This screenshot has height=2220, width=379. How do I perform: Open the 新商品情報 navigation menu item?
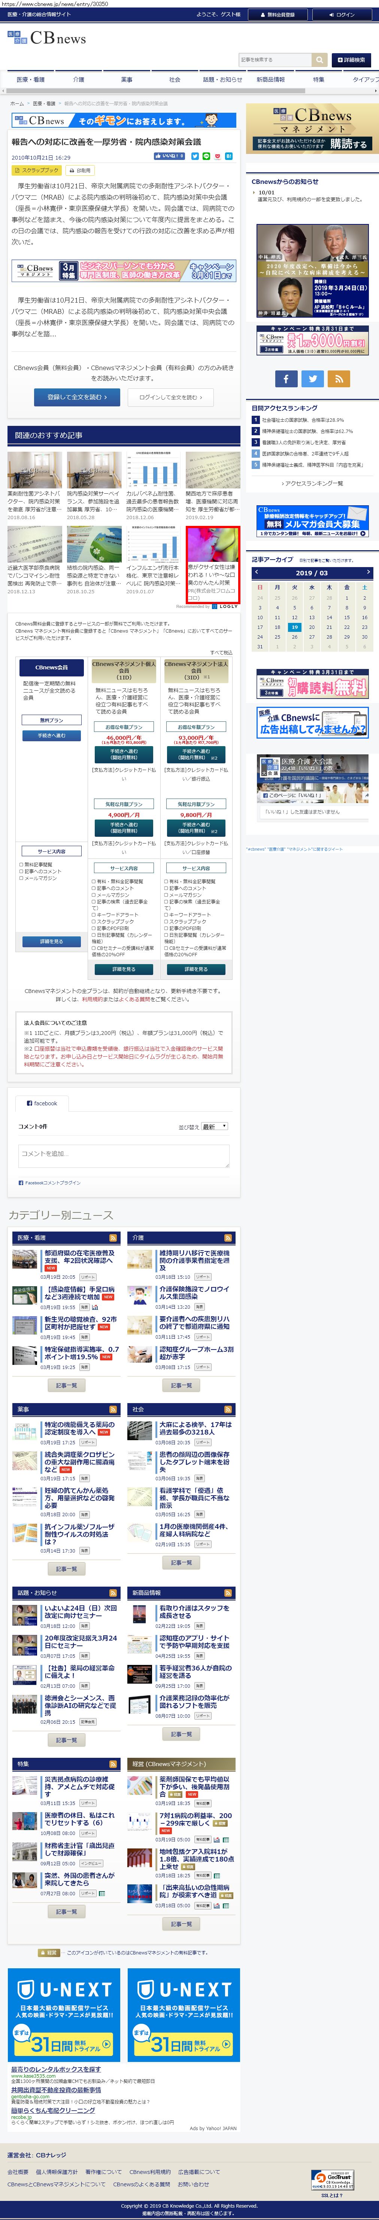(x=271, y=79)
